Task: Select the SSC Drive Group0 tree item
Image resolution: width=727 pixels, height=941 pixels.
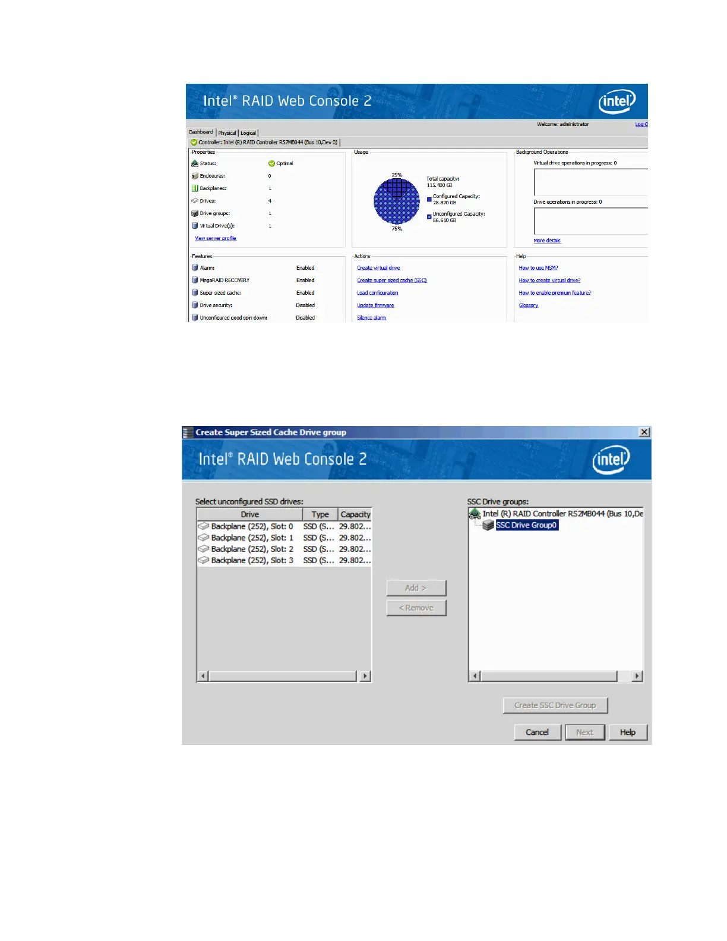Action: pos(526,525)
